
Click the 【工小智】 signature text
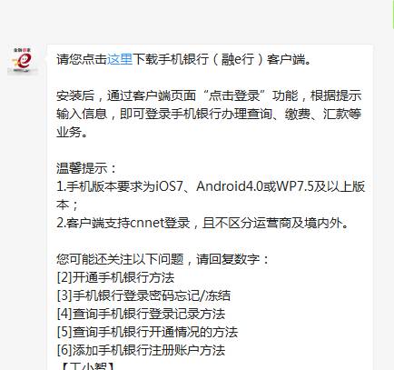click(x=87, y=366)
